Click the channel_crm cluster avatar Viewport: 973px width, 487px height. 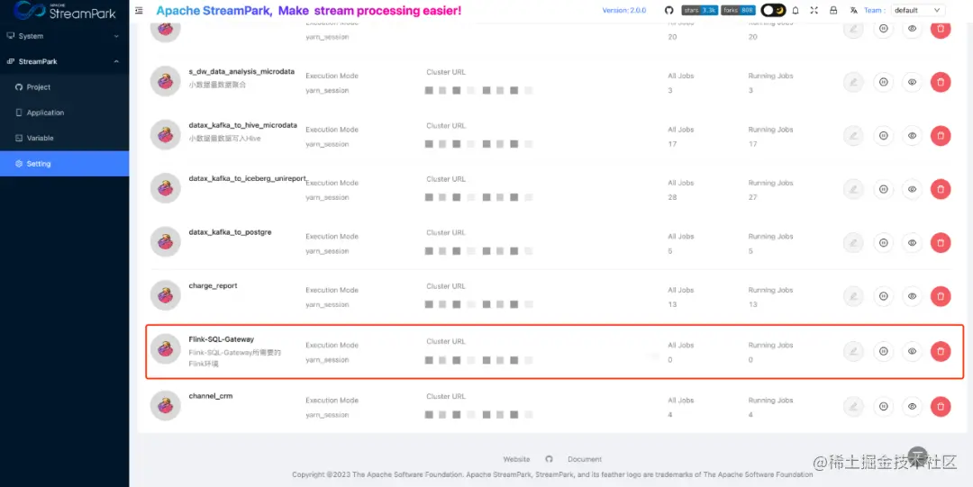point(165,405)
